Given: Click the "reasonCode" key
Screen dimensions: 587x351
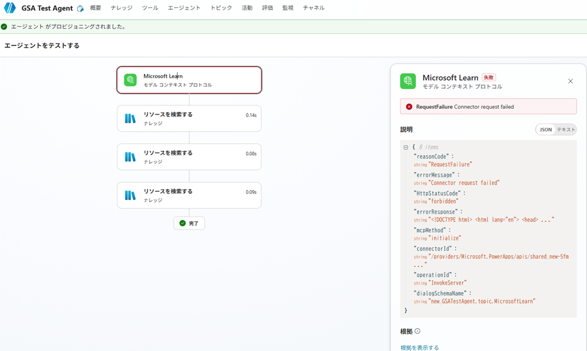Looking at the screenshot, I should 431,156.
